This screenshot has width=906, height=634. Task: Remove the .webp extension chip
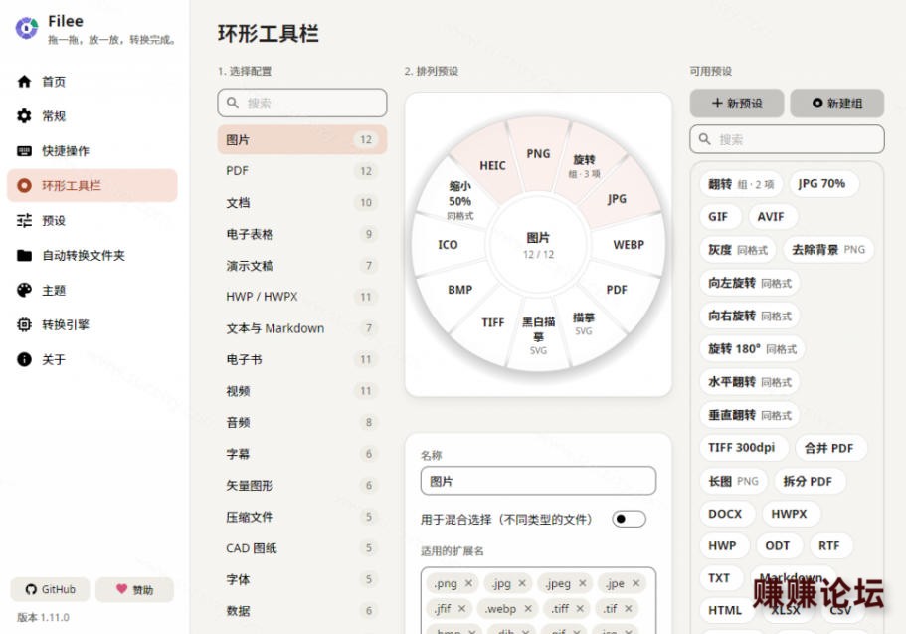[527, 608]
